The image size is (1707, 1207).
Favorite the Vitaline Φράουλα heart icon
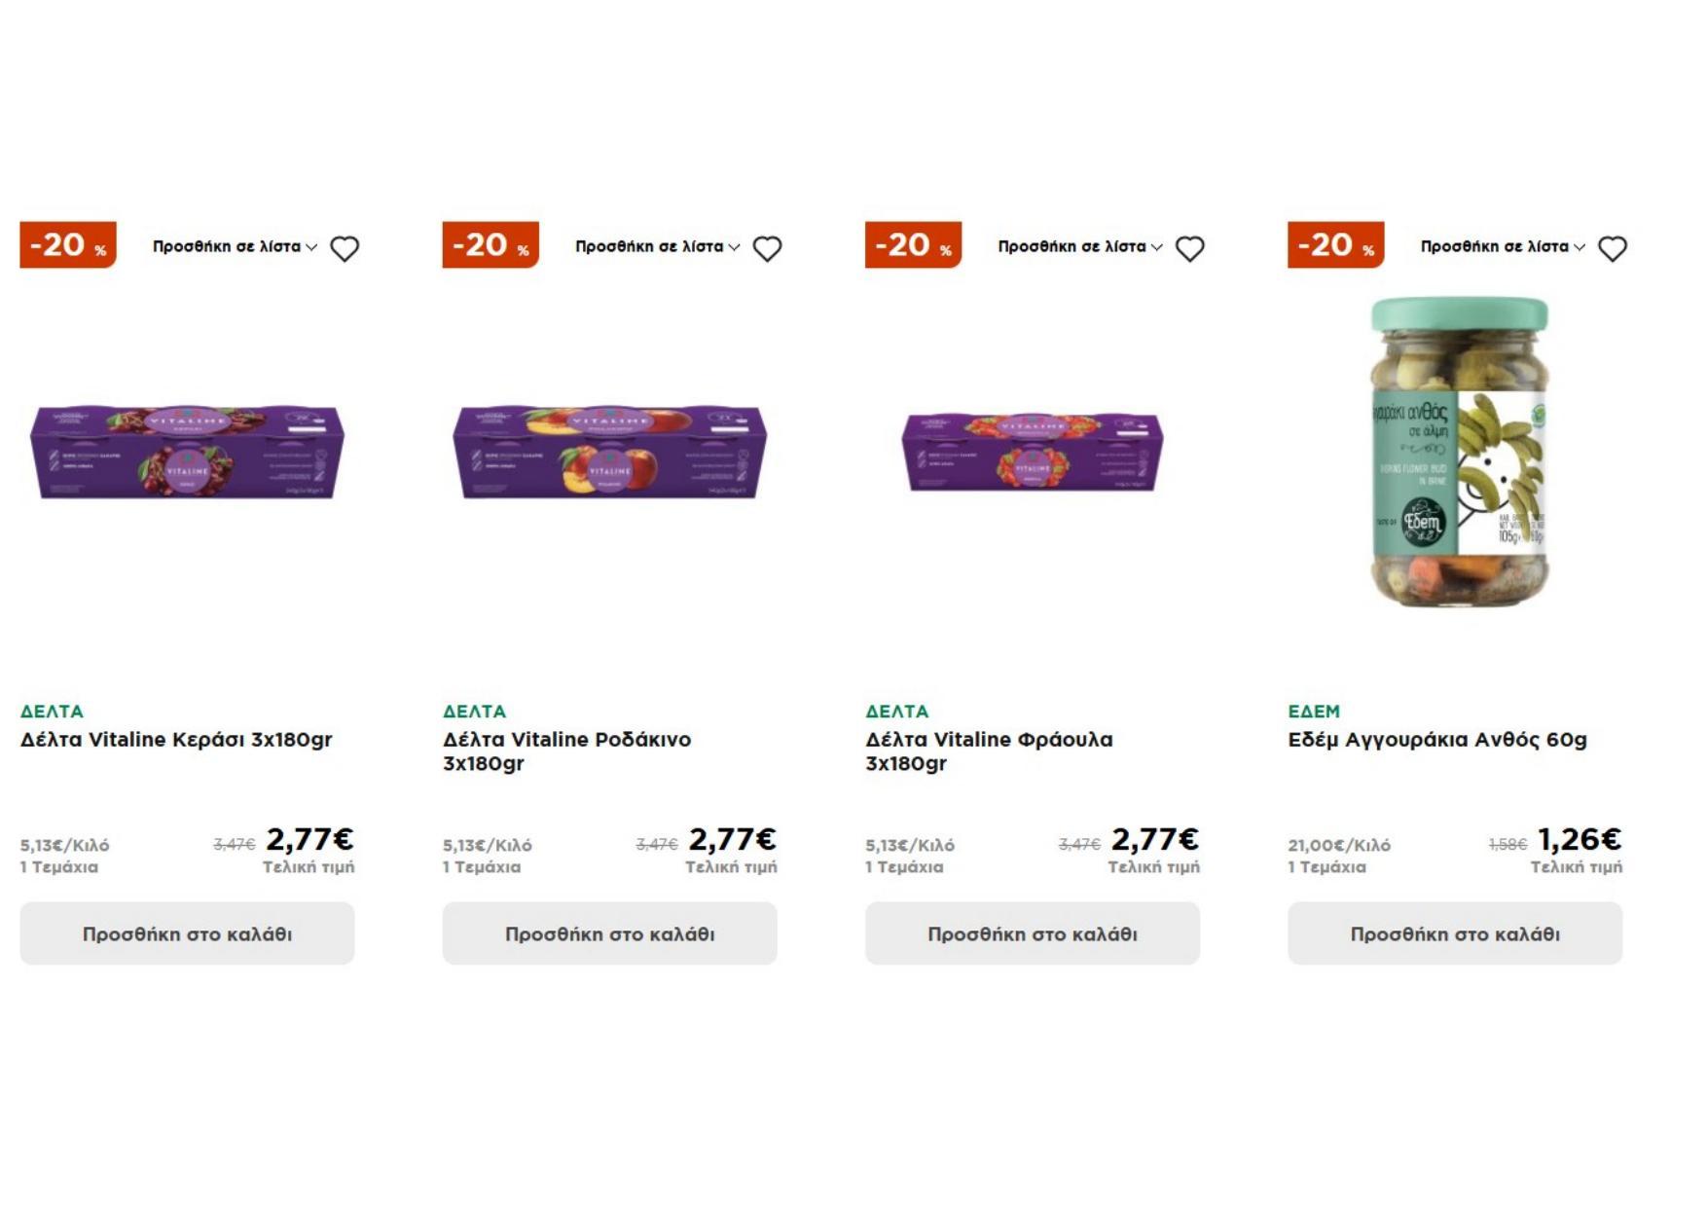tap(1189, 248)
